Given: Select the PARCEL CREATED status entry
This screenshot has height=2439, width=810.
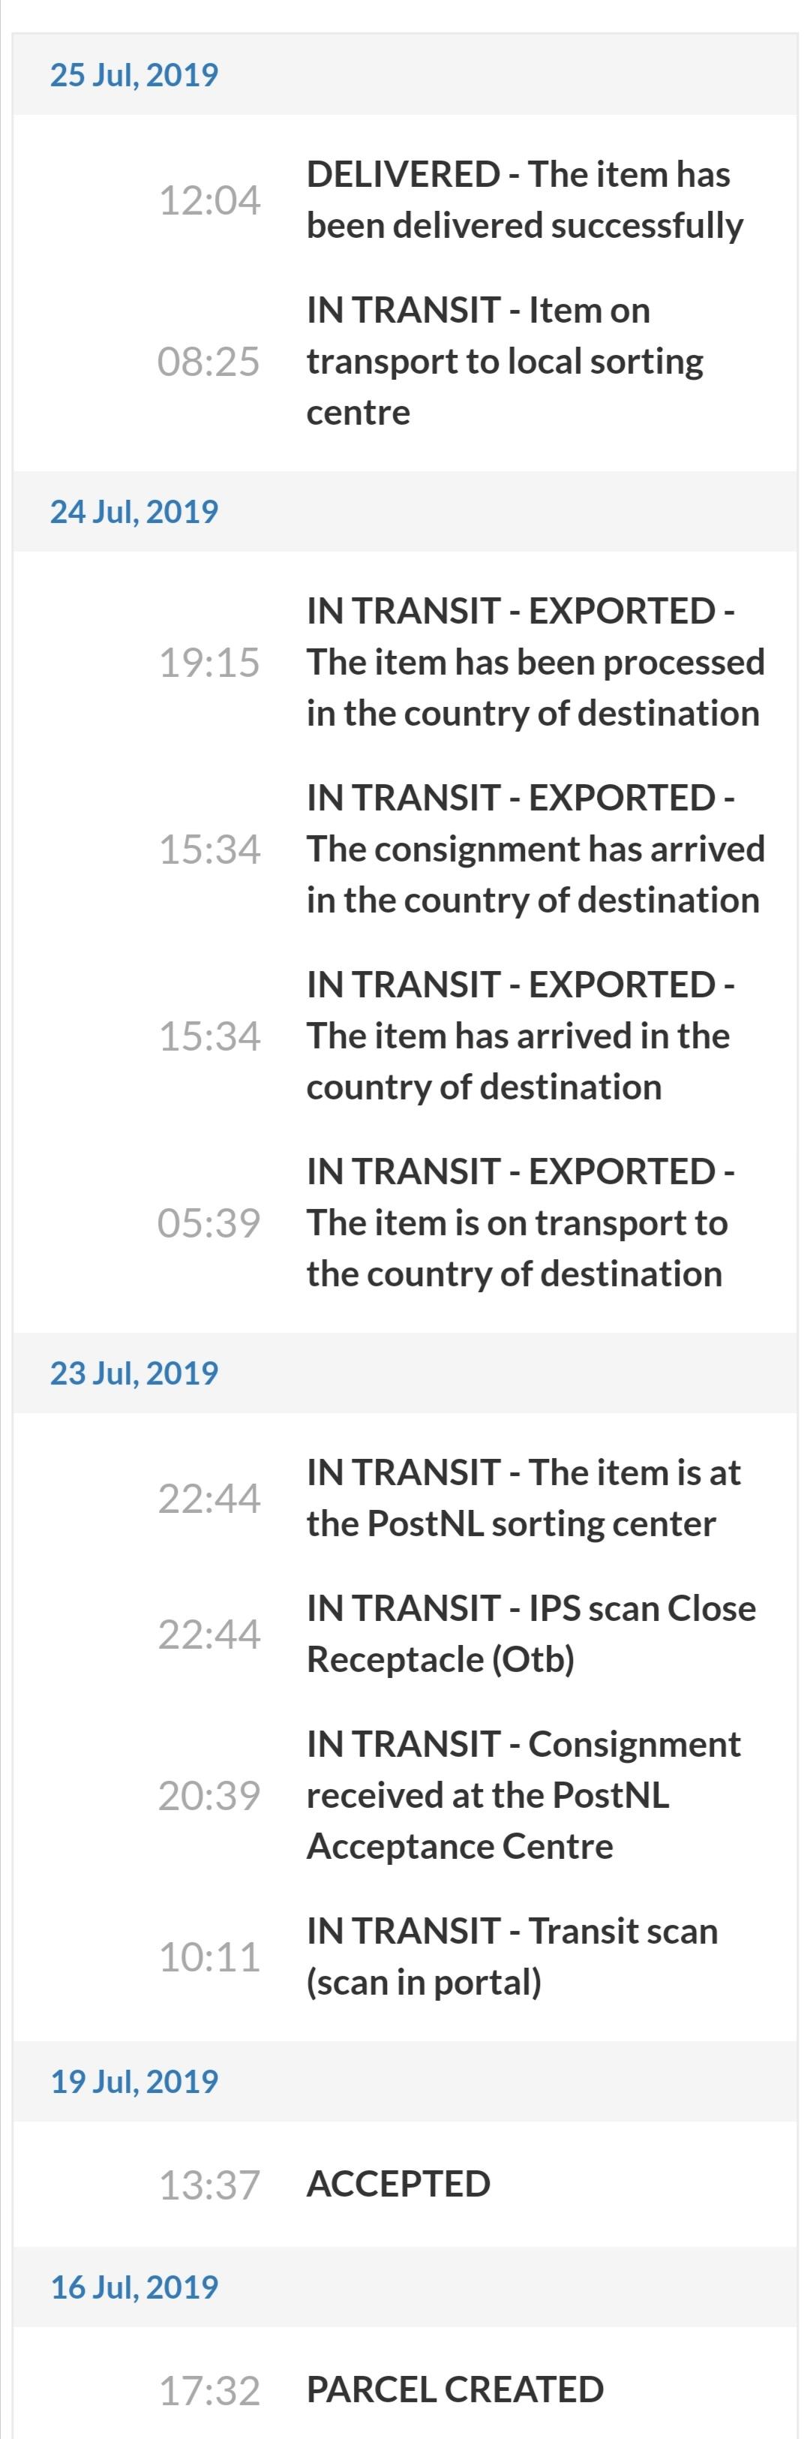Looking at the screenshot, I should pos(405,2389).
